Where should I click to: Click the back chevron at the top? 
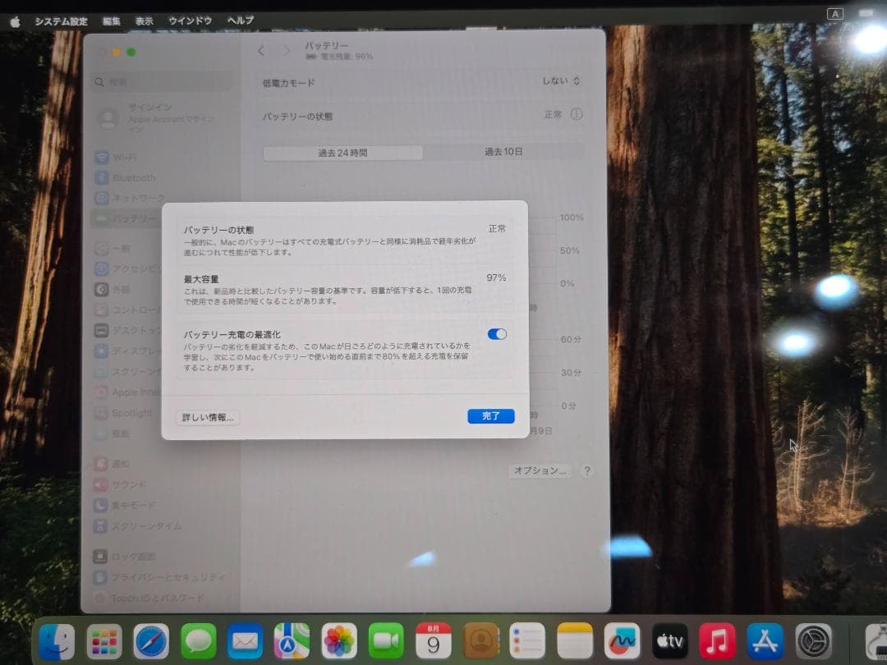(x=260, y=50)
